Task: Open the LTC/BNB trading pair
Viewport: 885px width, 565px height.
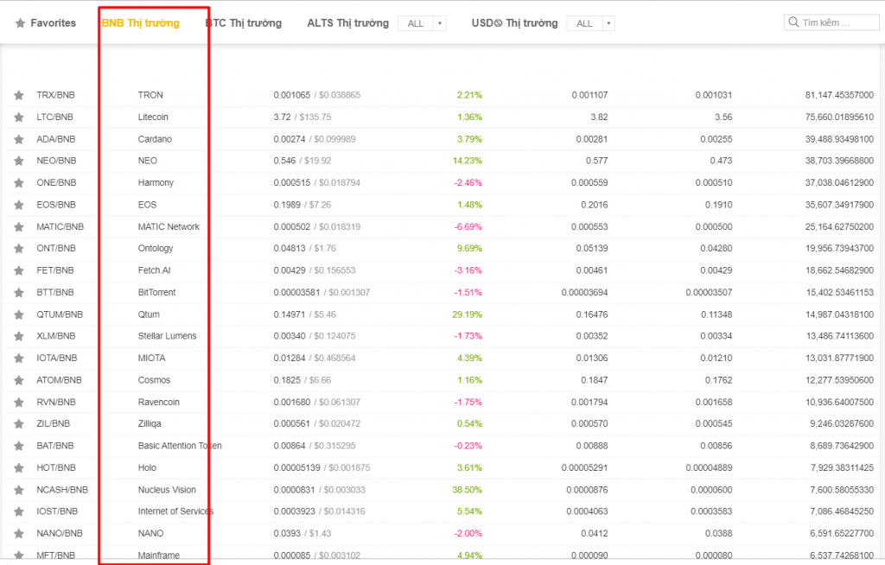Action: point(54,117)
